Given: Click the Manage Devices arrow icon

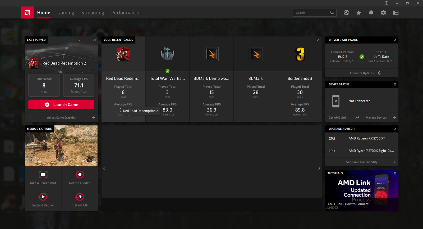Looking at the screenshot, I should [394, 118].
